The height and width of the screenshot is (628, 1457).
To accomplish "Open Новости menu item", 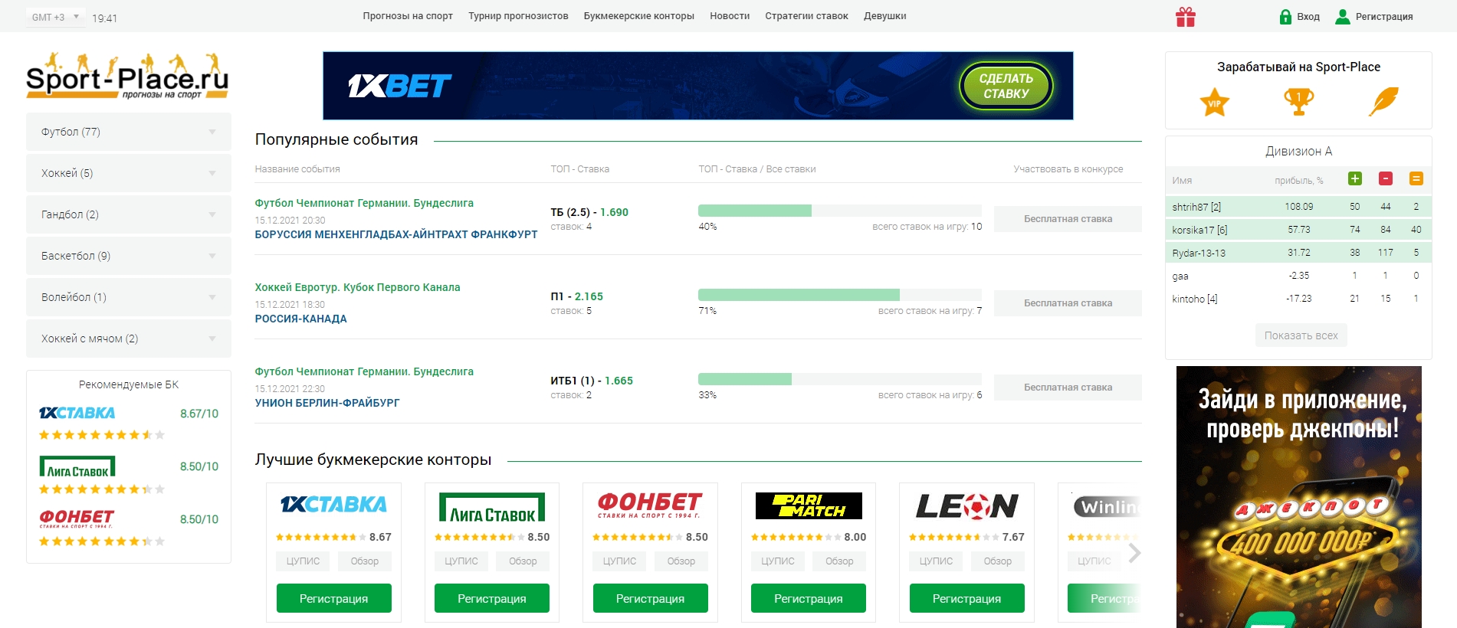I will point(730,16).
